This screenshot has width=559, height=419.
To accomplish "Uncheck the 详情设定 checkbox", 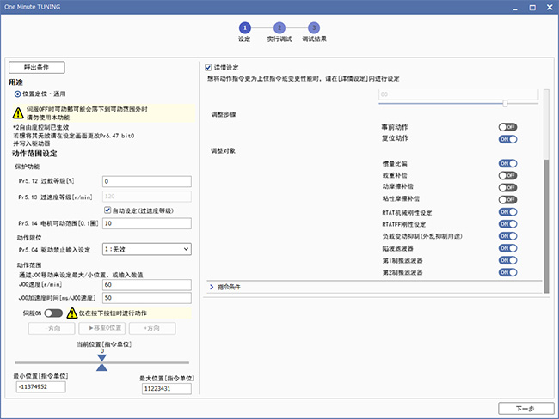I will [209, 67].
